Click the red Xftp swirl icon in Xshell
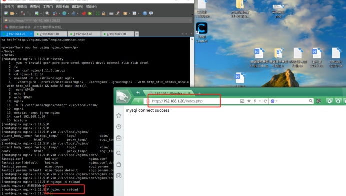The height and width of the screenshot is (196, 346). (x=84, y=13)
